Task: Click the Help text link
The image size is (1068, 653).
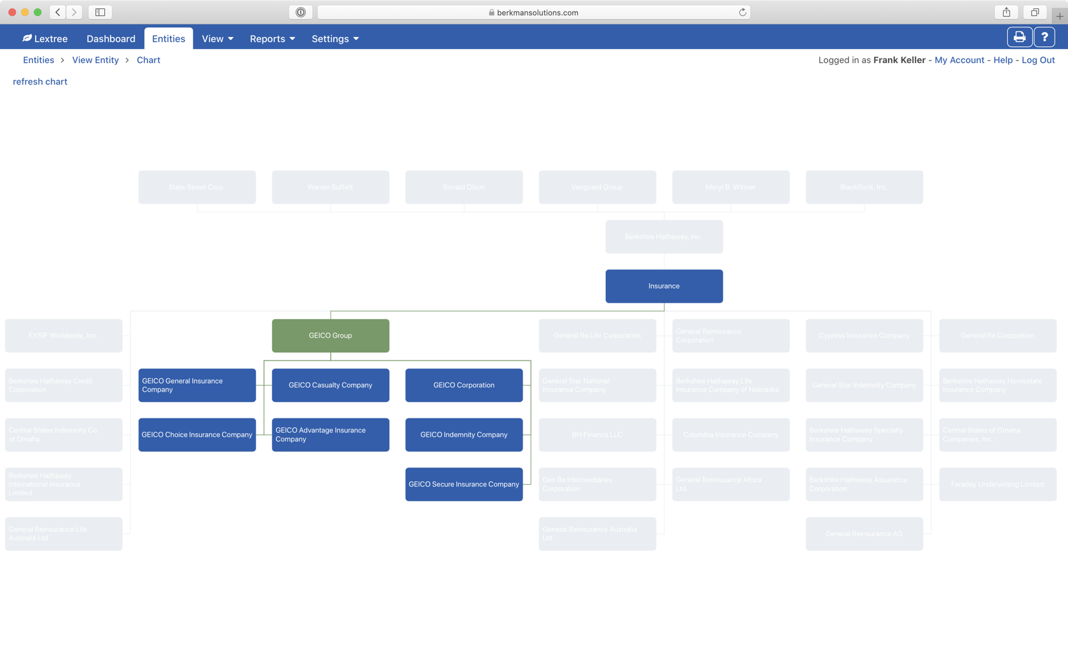Action: point(1003,60)
